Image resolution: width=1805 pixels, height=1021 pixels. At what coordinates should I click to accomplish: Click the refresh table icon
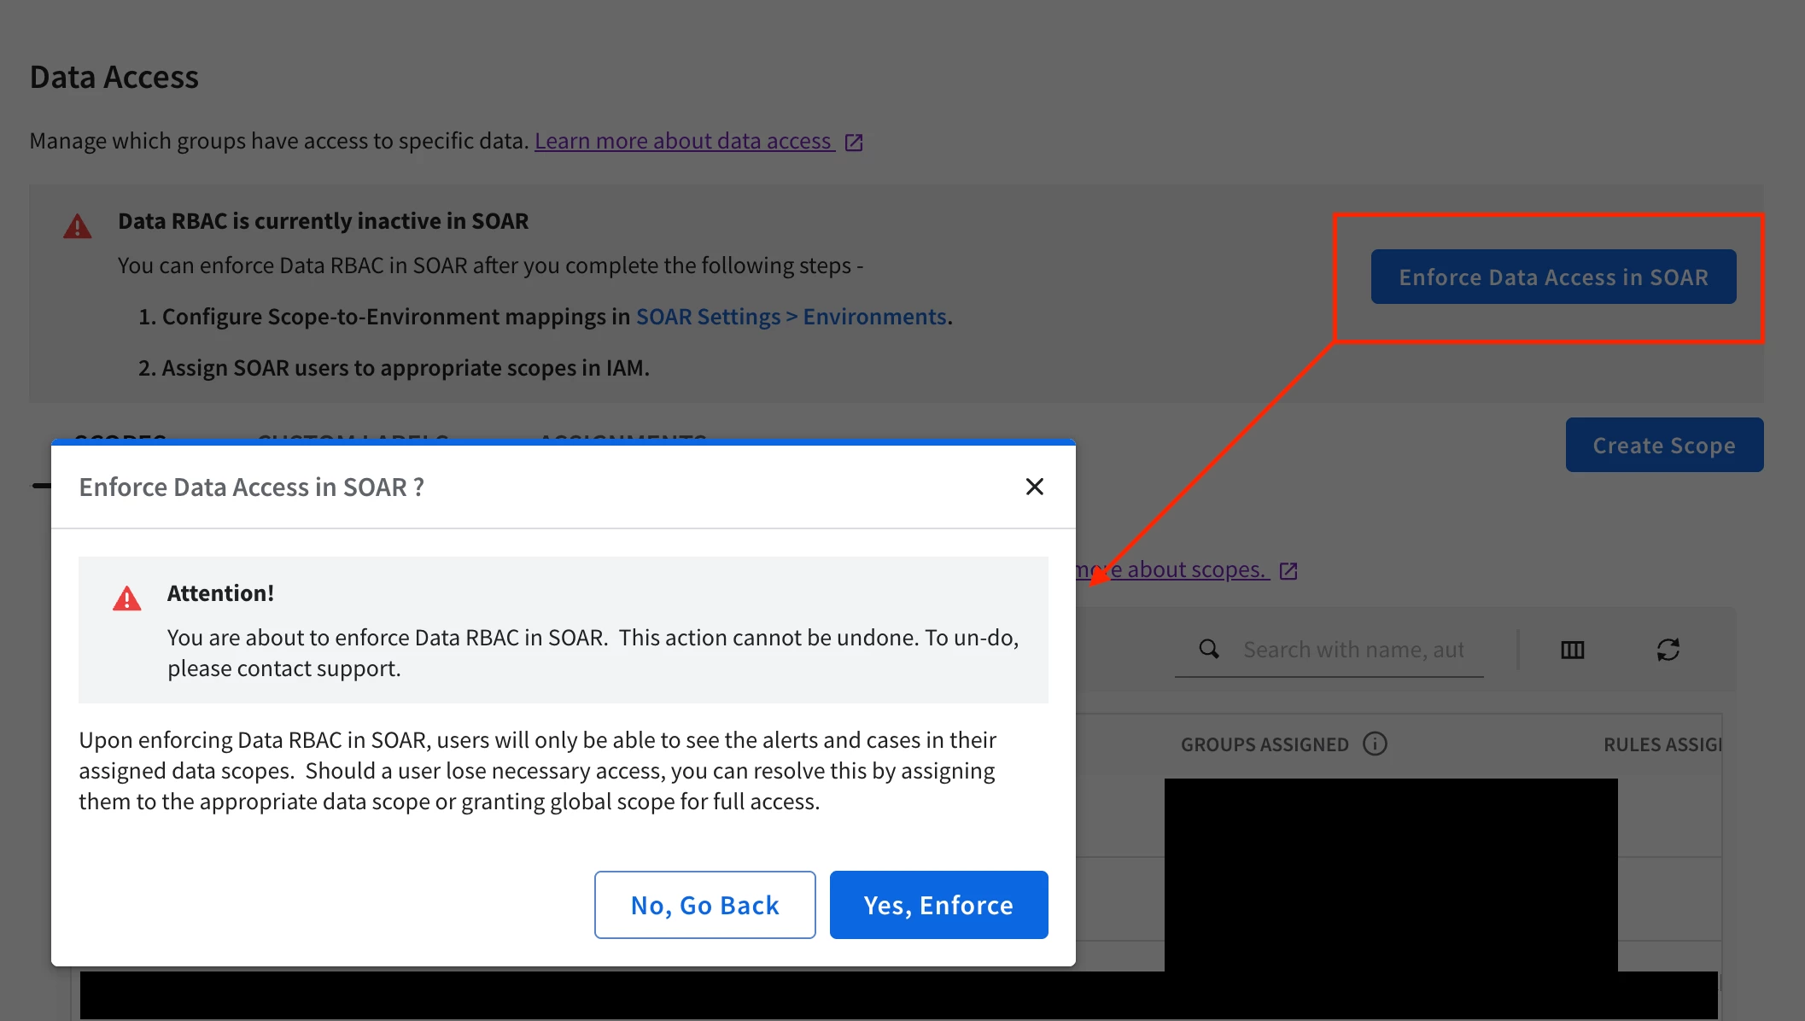(1668, 650)
